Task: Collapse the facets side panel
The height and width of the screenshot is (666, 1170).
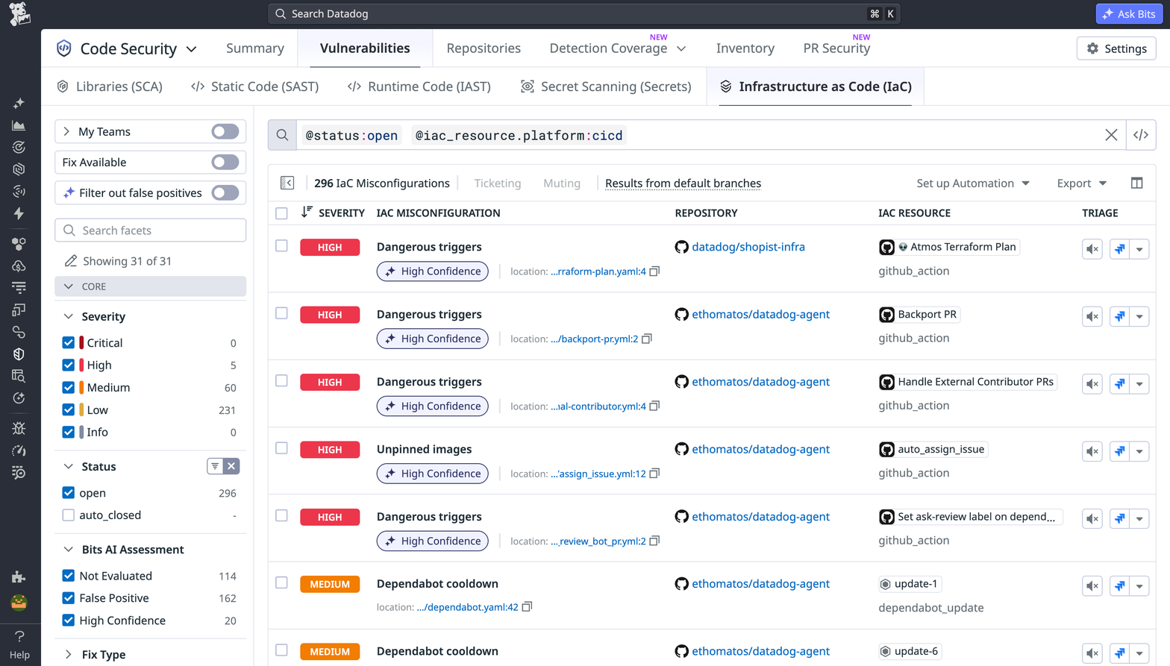Action: [x=287, y=183]
